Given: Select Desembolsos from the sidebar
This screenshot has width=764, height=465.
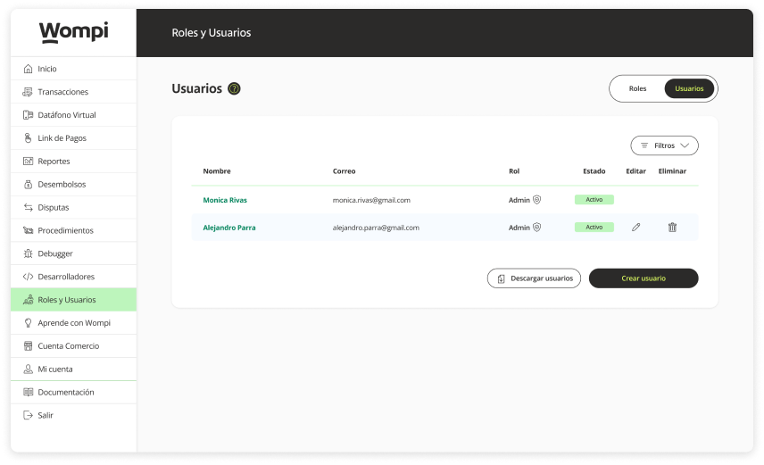Looking at the screenshot, I should tap(62, 185).
